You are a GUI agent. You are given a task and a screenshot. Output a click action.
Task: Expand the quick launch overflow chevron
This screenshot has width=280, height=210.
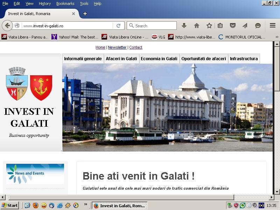(x=85, y=205)
